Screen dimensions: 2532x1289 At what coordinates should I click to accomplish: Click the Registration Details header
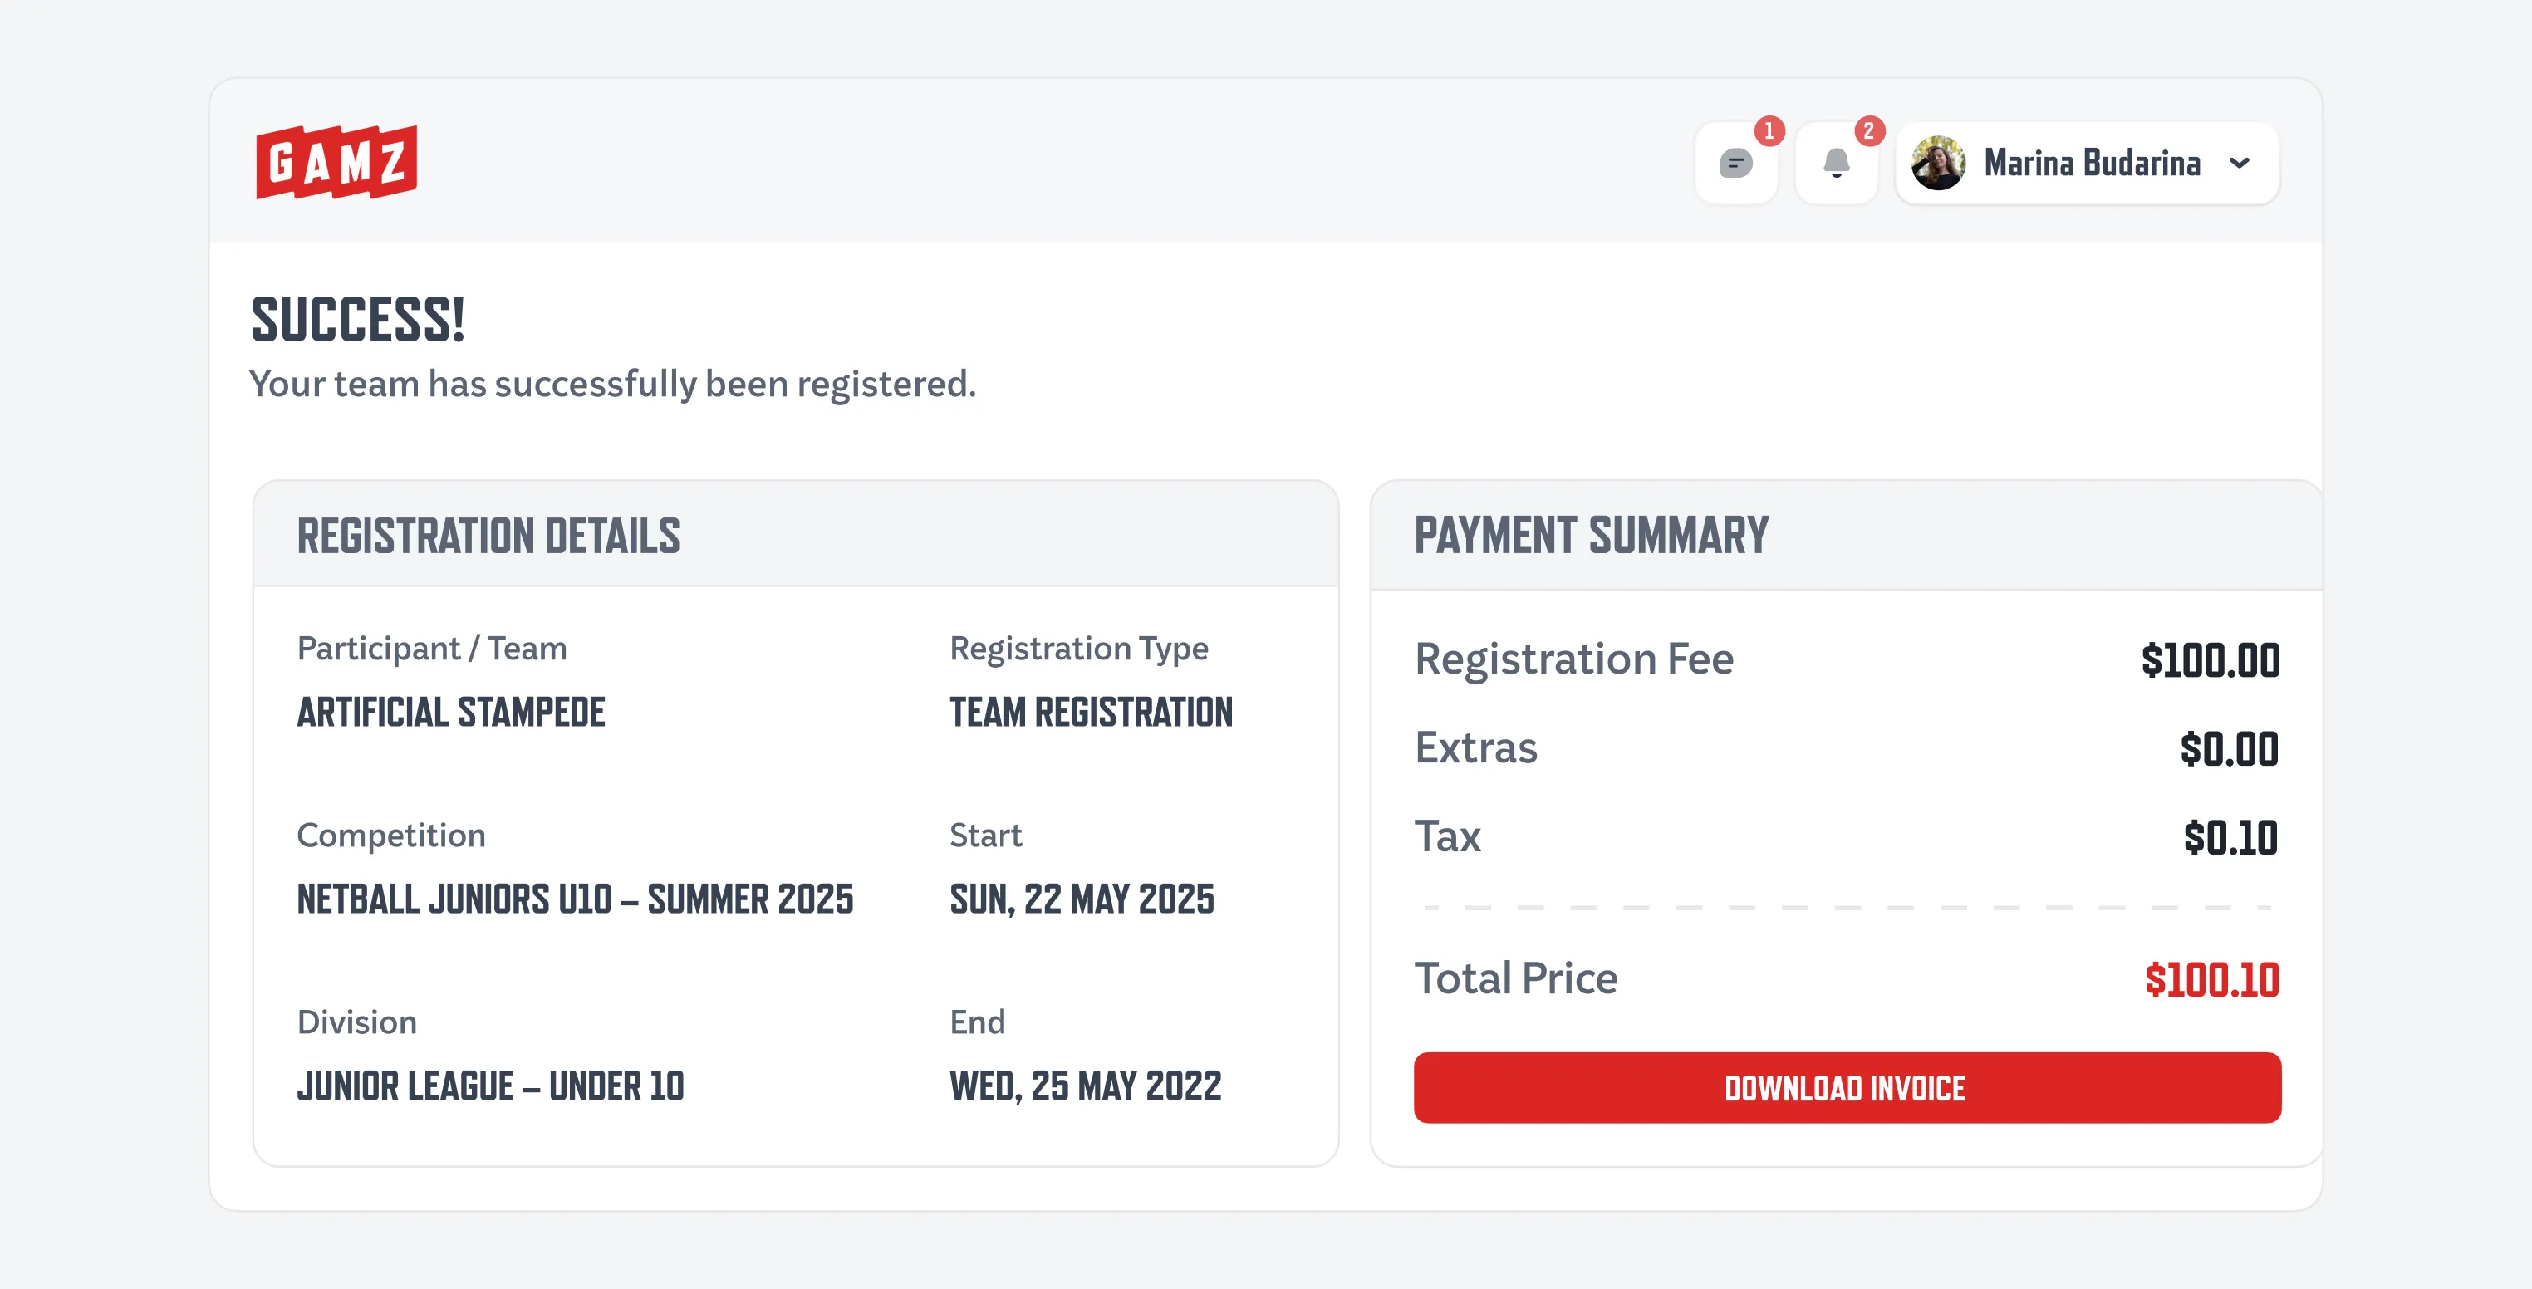(x=488, y=537)
